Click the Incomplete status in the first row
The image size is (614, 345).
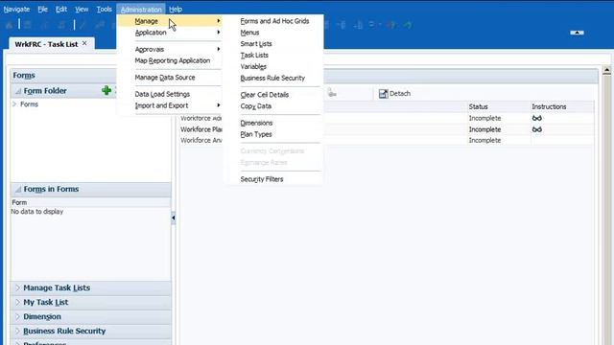pyautogui.click(x=484, y=118)
